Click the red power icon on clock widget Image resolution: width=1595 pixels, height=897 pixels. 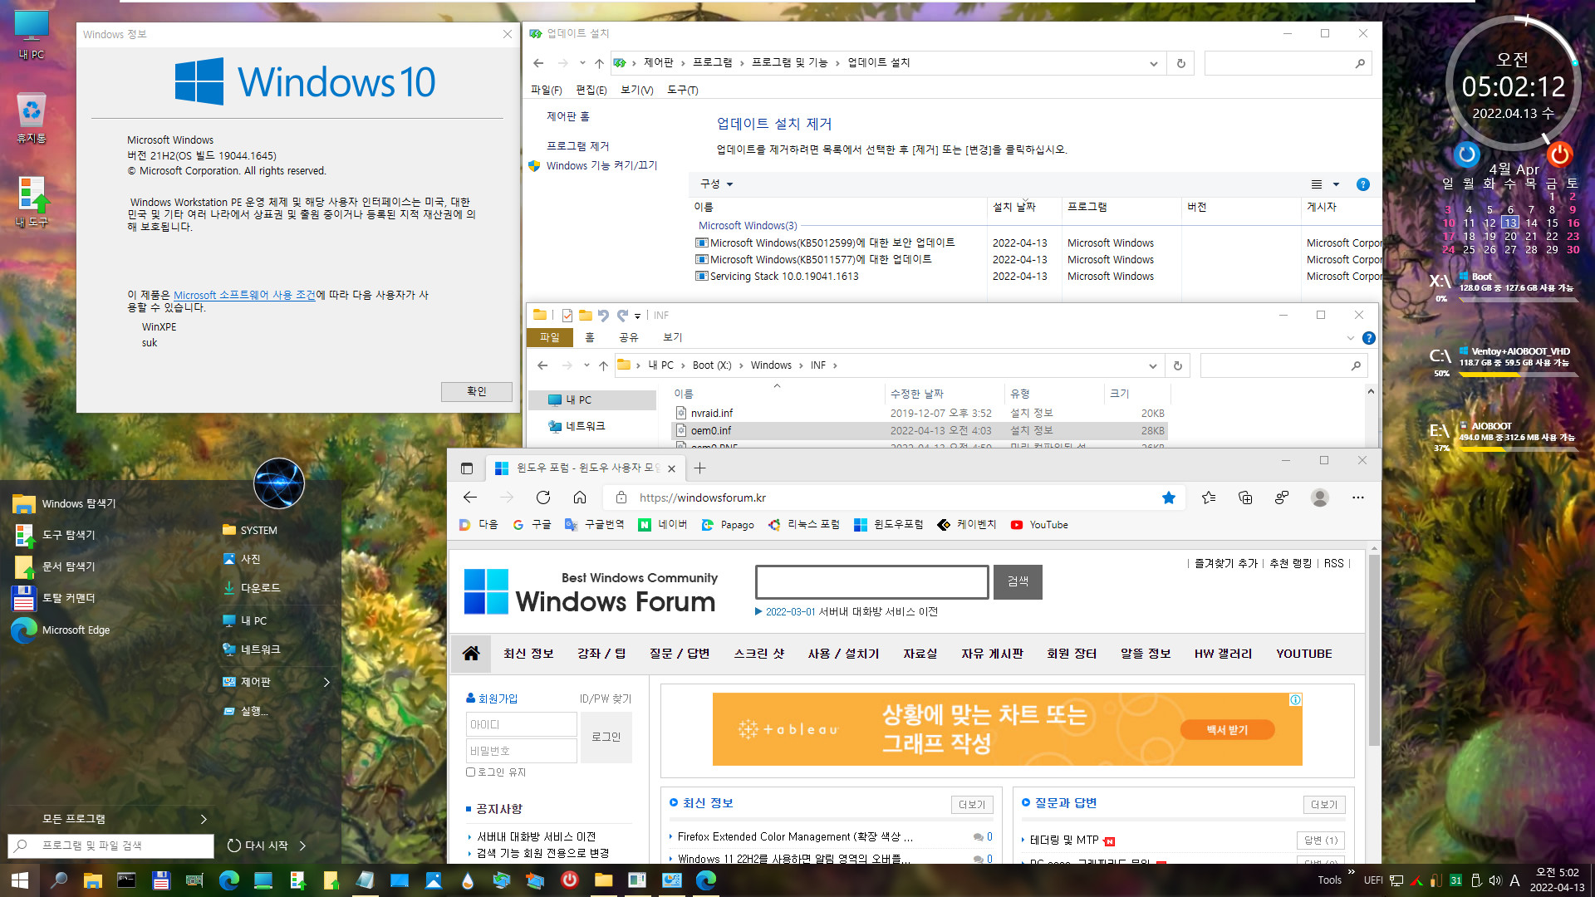pyautogui.click(x=1559, y=154)
